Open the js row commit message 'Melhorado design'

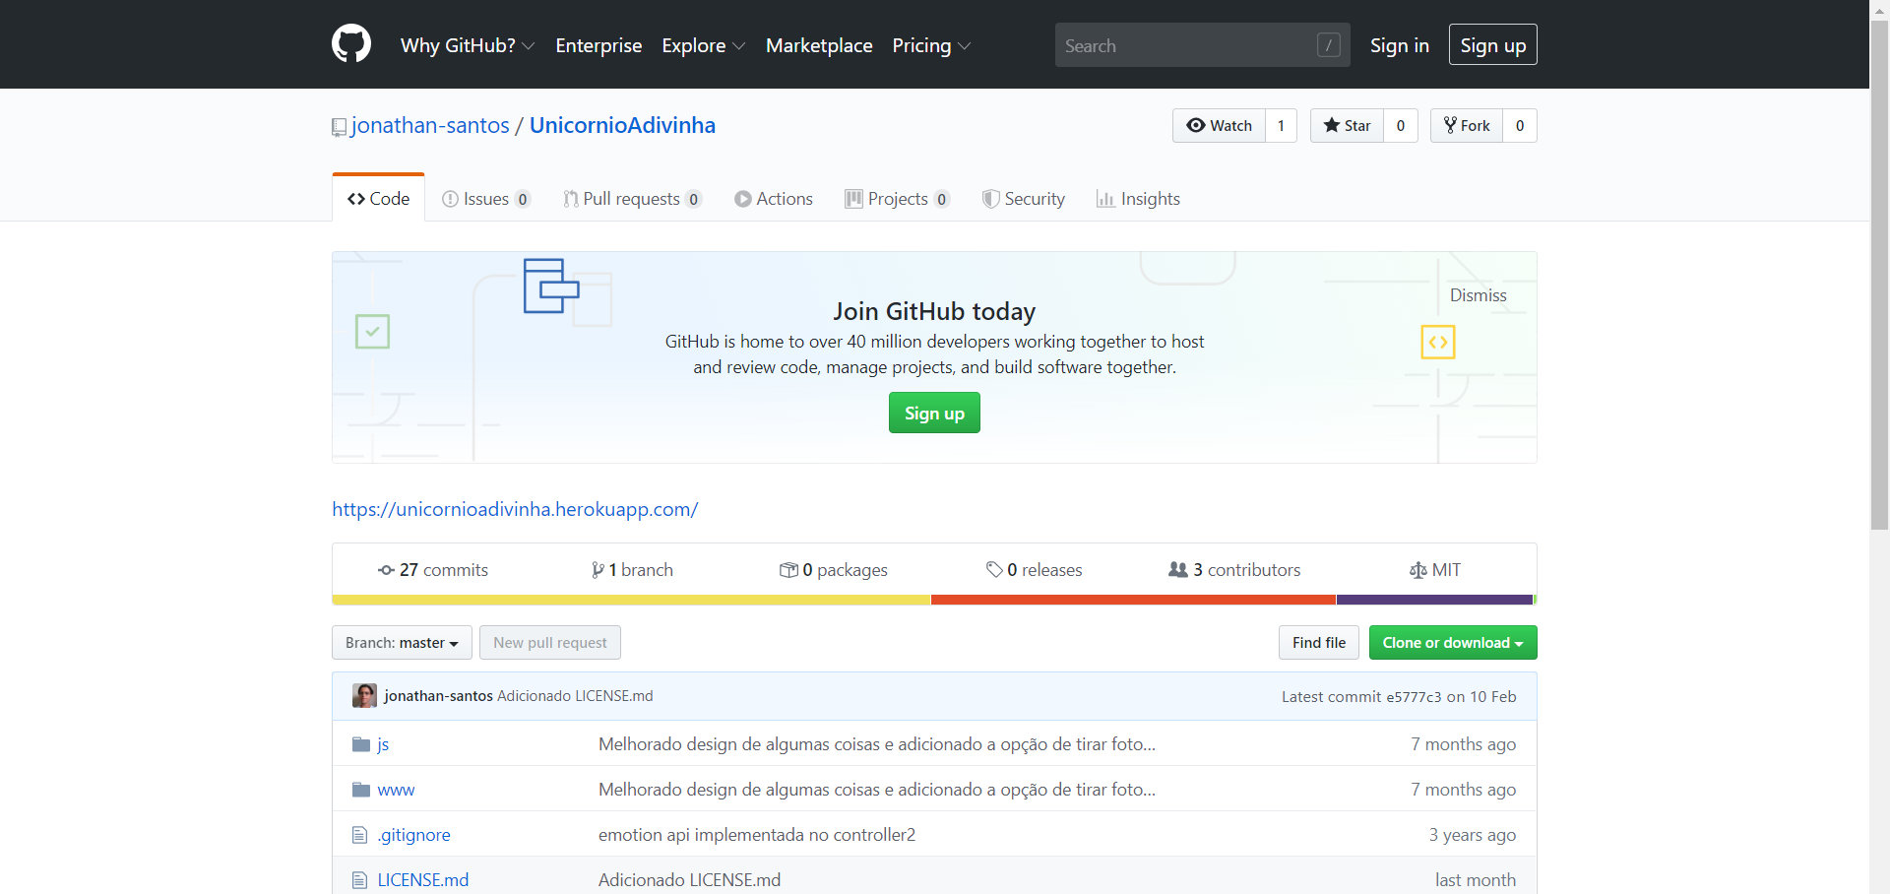coord(877,744)
